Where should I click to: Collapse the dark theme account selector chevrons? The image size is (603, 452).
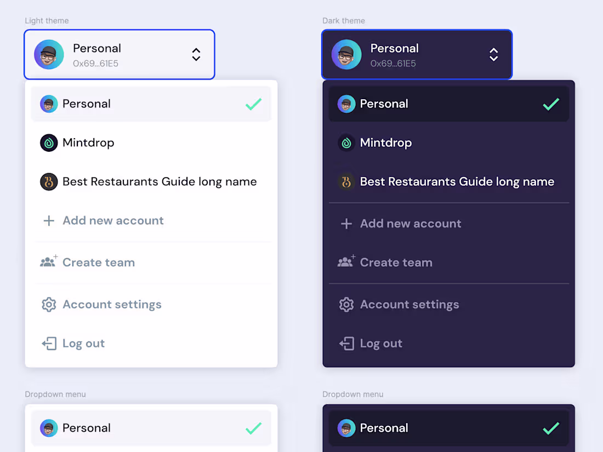[x=494, y=55]
